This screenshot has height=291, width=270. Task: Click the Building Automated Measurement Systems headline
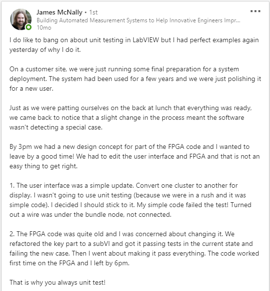click(138, 20)
